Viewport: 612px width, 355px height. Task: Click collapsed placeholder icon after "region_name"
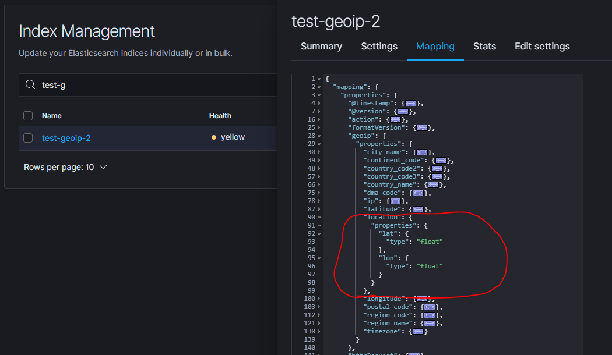[x=430, y=324]
